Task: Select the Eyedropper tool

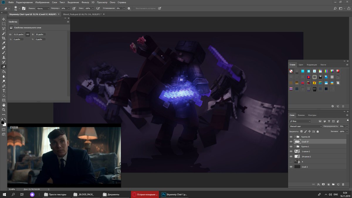Action: pos(4,43)
